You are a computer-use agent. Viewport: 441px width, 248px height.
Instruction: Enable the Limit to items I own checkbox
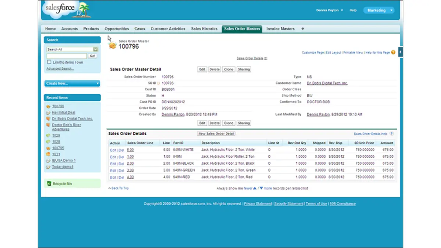(x=50, y=62)
